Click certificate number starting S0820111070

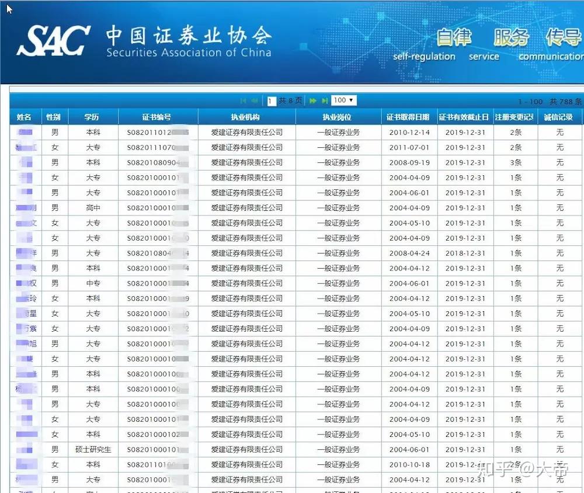158,148
